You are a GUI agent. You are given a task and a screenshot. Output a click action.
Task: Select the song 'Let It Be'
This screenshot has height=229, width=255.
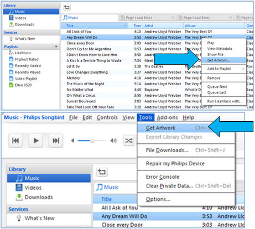click(x=73, y=66)
